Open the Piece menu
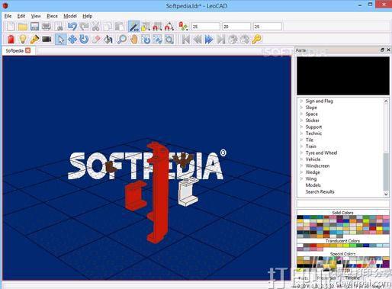This screenshot has height=289, width=392. (x=52, y=16)
